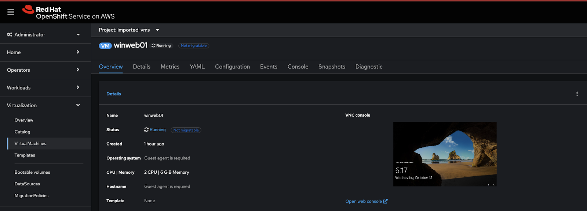Viewport: 587px width, 211px height.
Task: Click the Running sync icon in Status row
Action: tap(146, 130)
